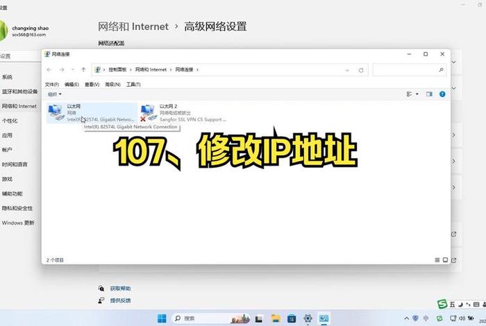Click the 获取帮助 headset icon
The height and width of the screenshot is (326, 486).
pyautogui.click(x=101, y=289)
